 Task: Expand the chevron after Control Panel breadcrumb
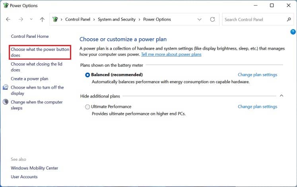pyautogui.click(x=94, y=19)
